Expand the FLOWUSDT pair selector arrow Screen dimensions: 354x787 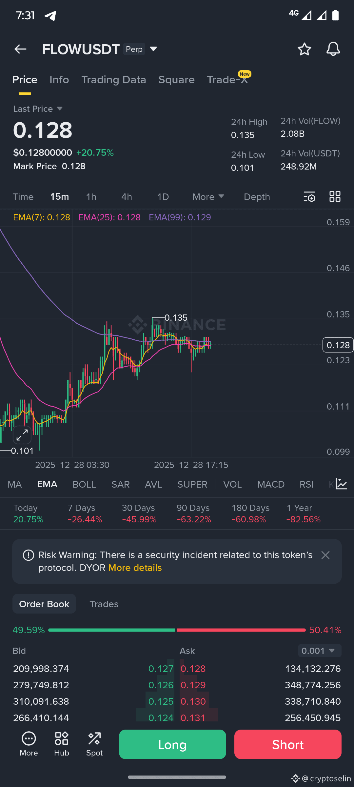click(153, 49)
